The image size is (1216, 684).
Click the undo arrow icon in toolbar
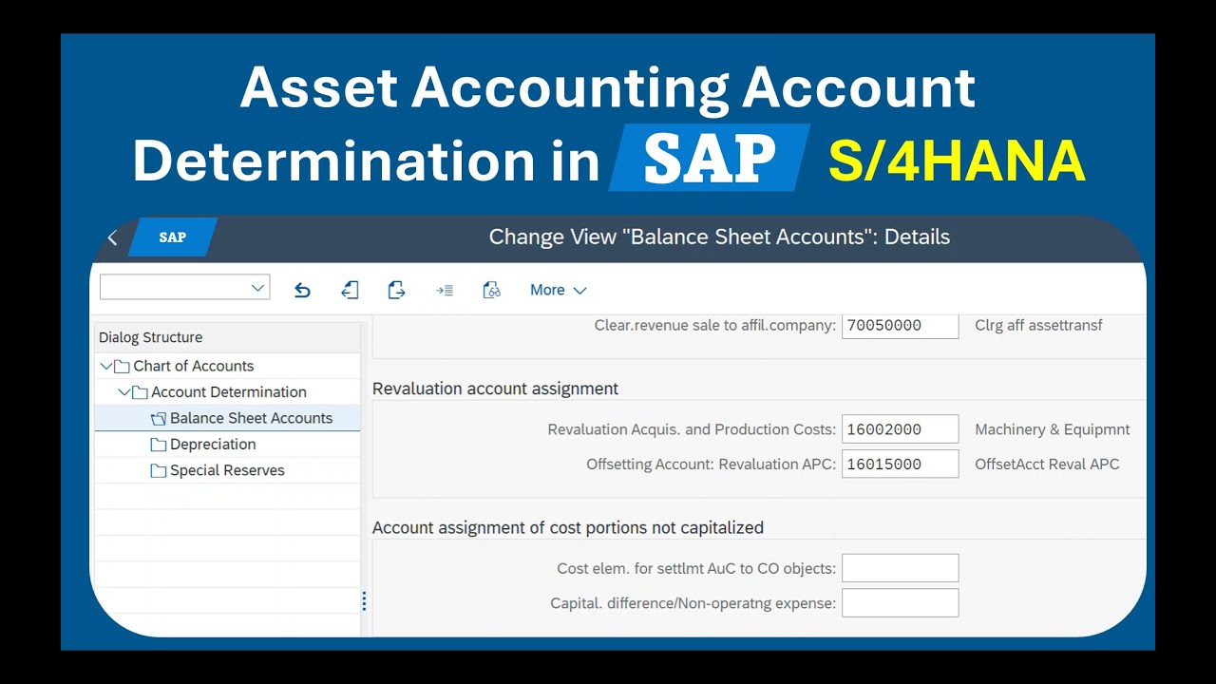302,291
